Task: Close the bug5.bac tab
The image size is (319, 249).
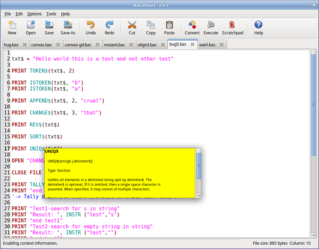Action: click(193, 44)
